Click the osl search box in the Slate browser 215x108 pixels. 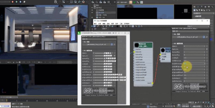[97, 29]
